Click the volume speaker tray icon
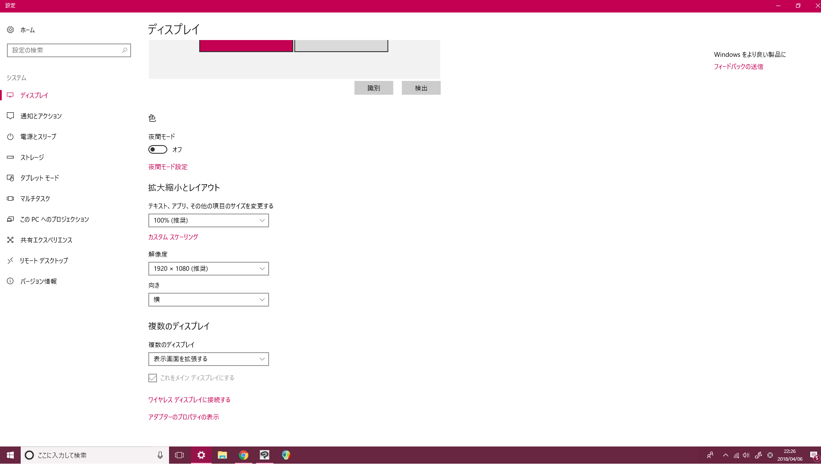 click(x=746, y=455)
